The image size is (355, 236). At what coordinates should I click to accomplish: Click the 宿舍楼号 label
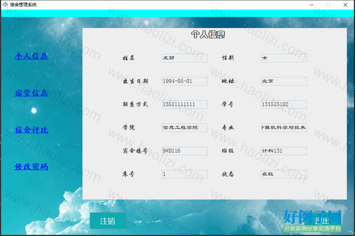click(135, 151)
